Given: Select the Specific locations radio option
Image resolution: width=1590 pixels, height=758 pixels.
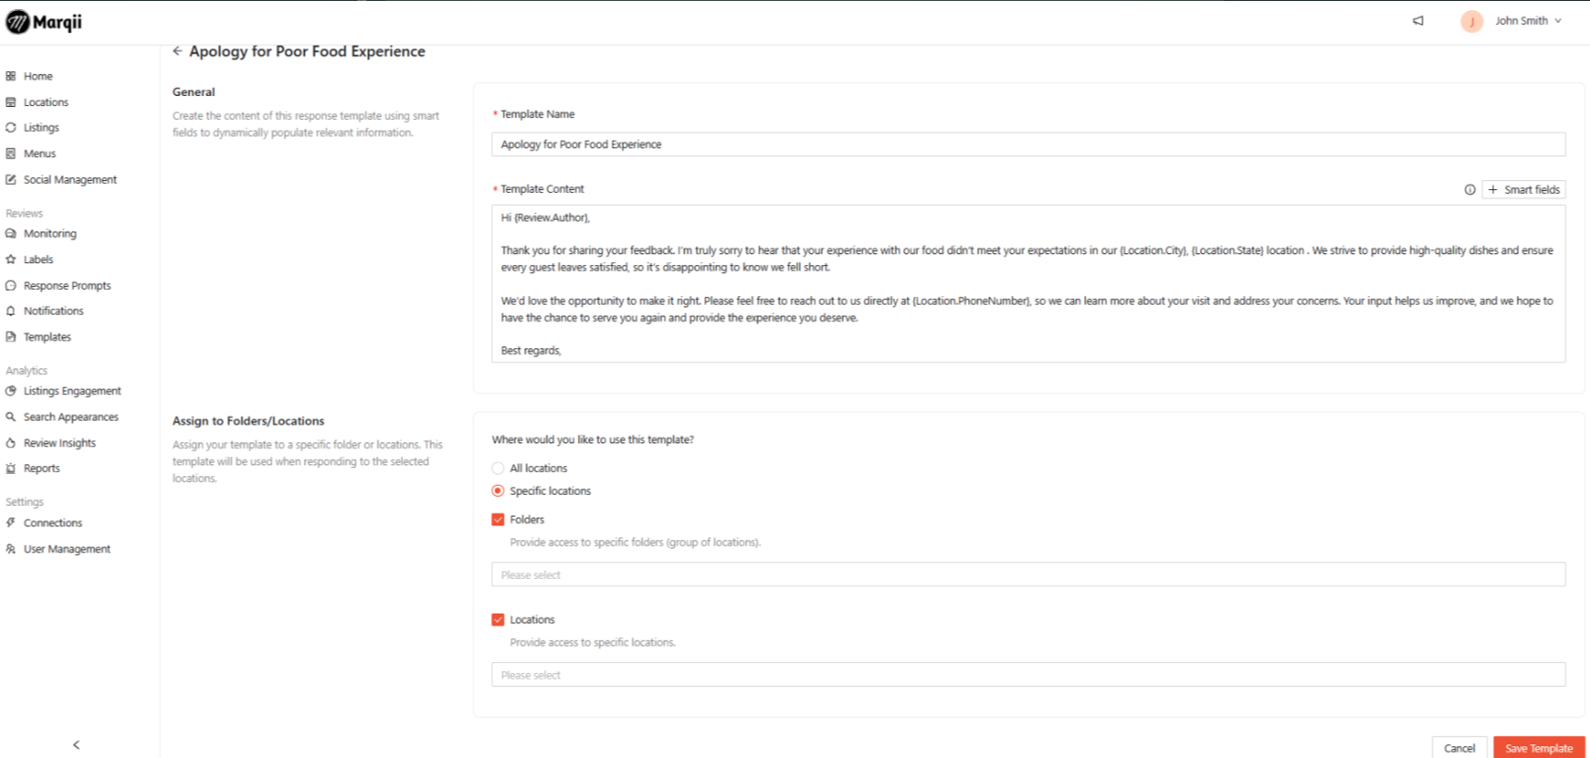Looking at the screenshot, I should pos(498,491).
